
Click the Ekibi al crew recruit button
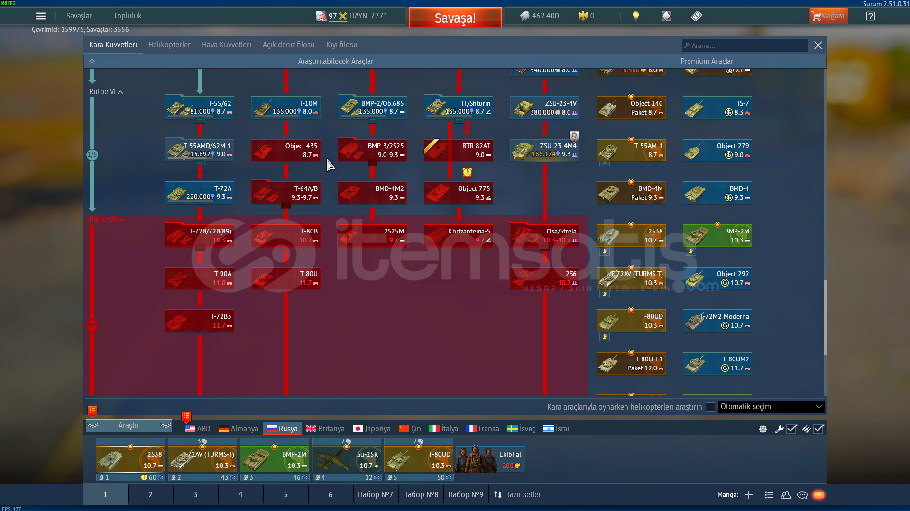(x=491, y=459)
